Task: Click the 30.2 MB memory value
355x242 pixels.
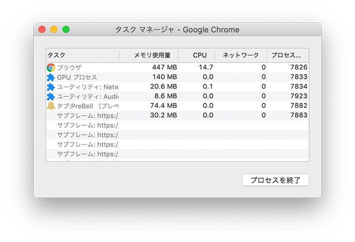Action: 163,115
